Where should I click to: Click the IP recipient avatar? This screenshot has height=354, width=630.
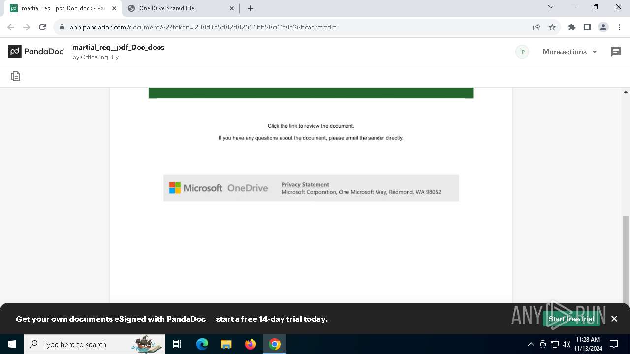coord(522,52)
